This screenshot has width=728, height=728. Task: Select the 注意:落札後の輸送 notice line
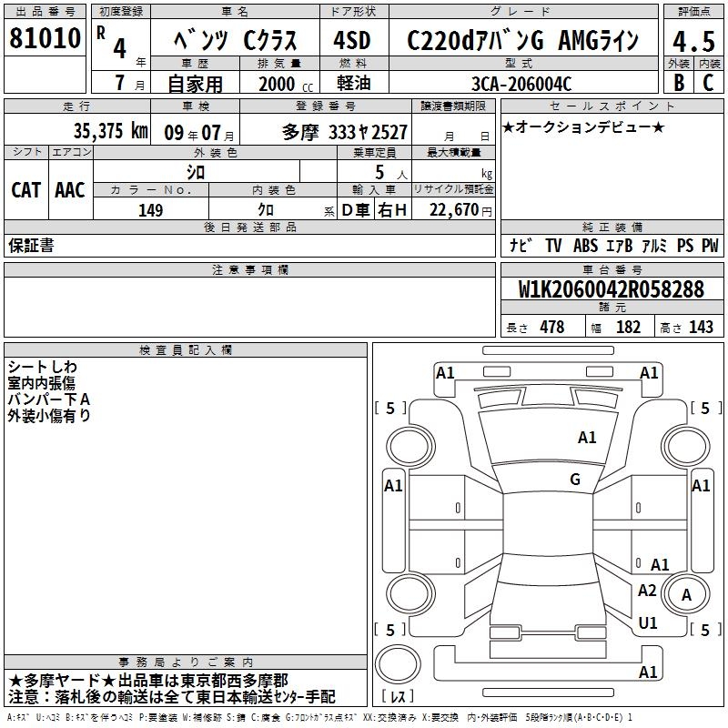coord(172,697)
